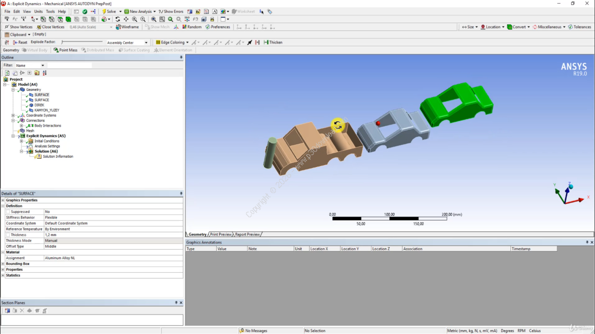
Task: Expand the Coordinate Systems tree node
Action: 13,116
